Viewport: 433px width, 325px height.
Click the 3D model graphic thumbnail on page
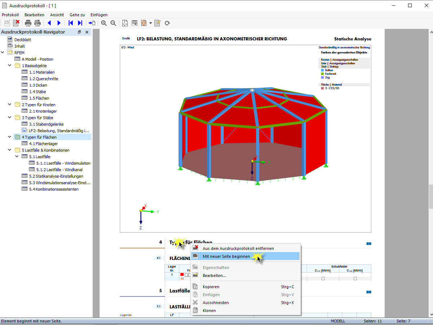click(245, 139)
